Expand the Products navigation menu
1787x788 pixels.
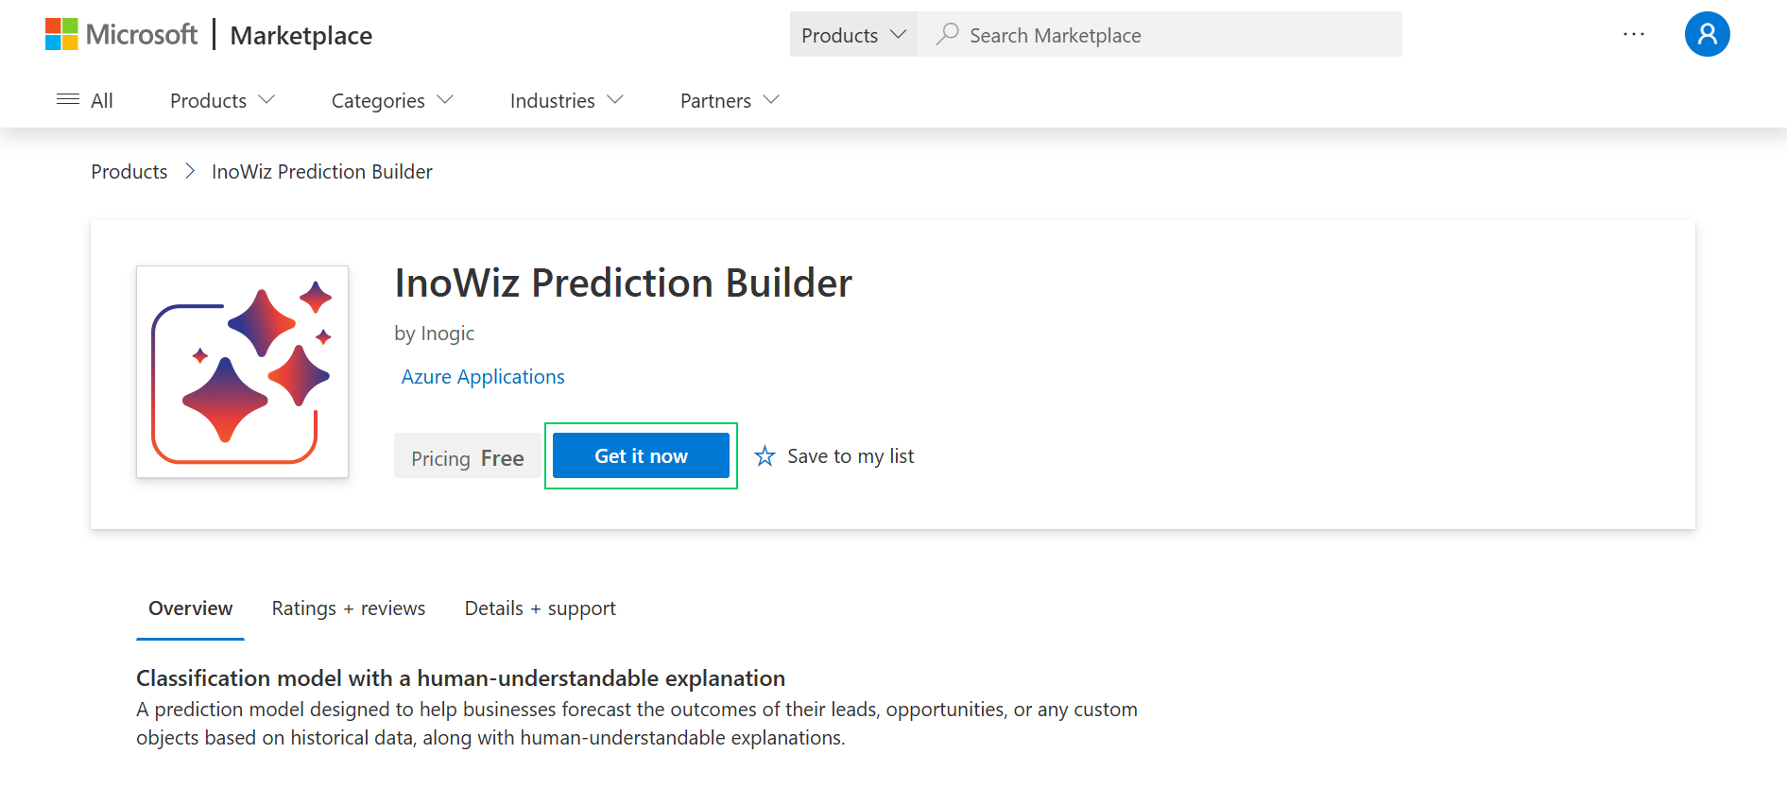click(222, 100)
